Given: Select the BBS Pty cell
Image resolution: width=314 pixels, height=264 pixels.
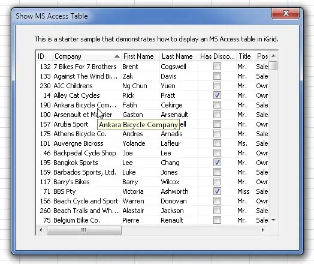Looking at the screenshot, I should tap(87, 191).
